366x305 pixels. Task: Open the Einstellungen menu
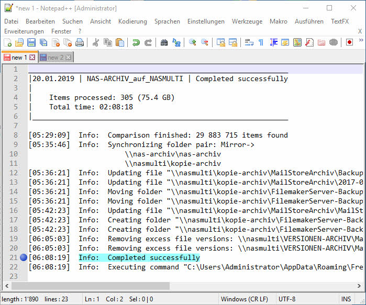tap(206, 21)
